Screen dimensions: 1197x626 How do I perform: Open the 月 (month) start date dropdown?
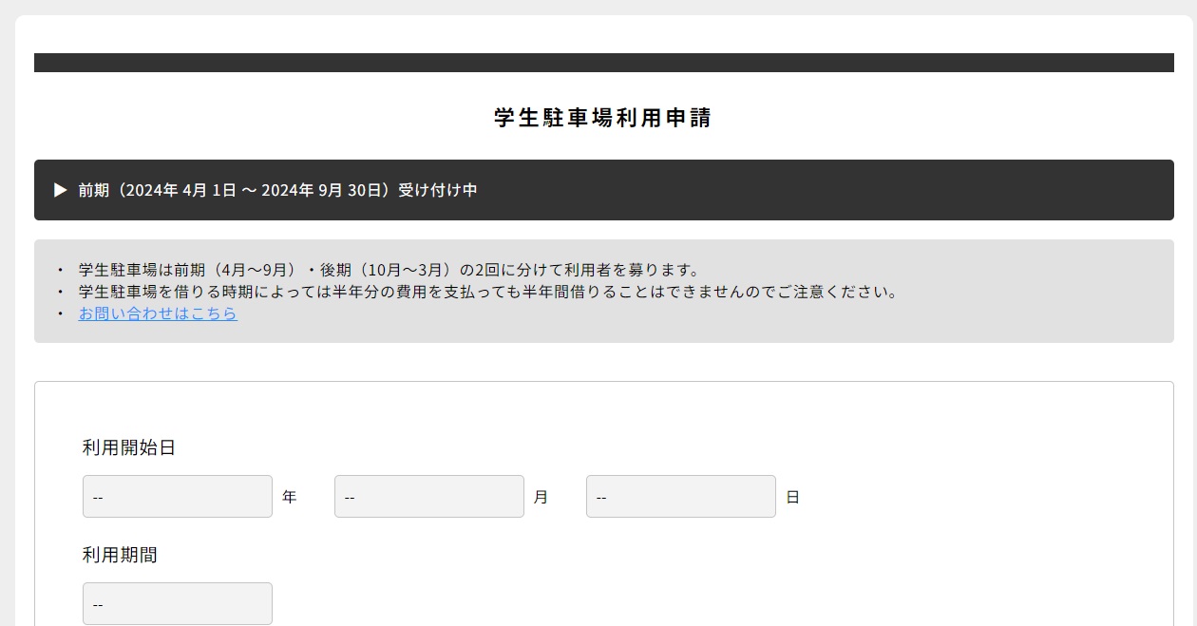[429, 497]
